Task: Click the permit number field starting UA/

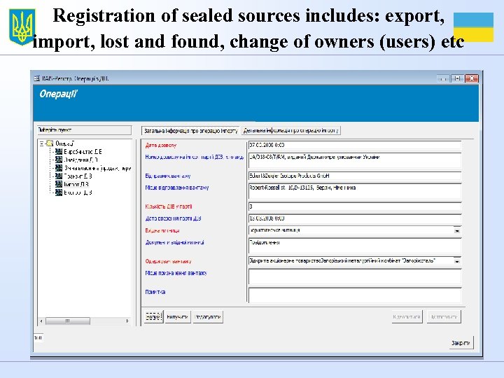Action: coord(355,160)
